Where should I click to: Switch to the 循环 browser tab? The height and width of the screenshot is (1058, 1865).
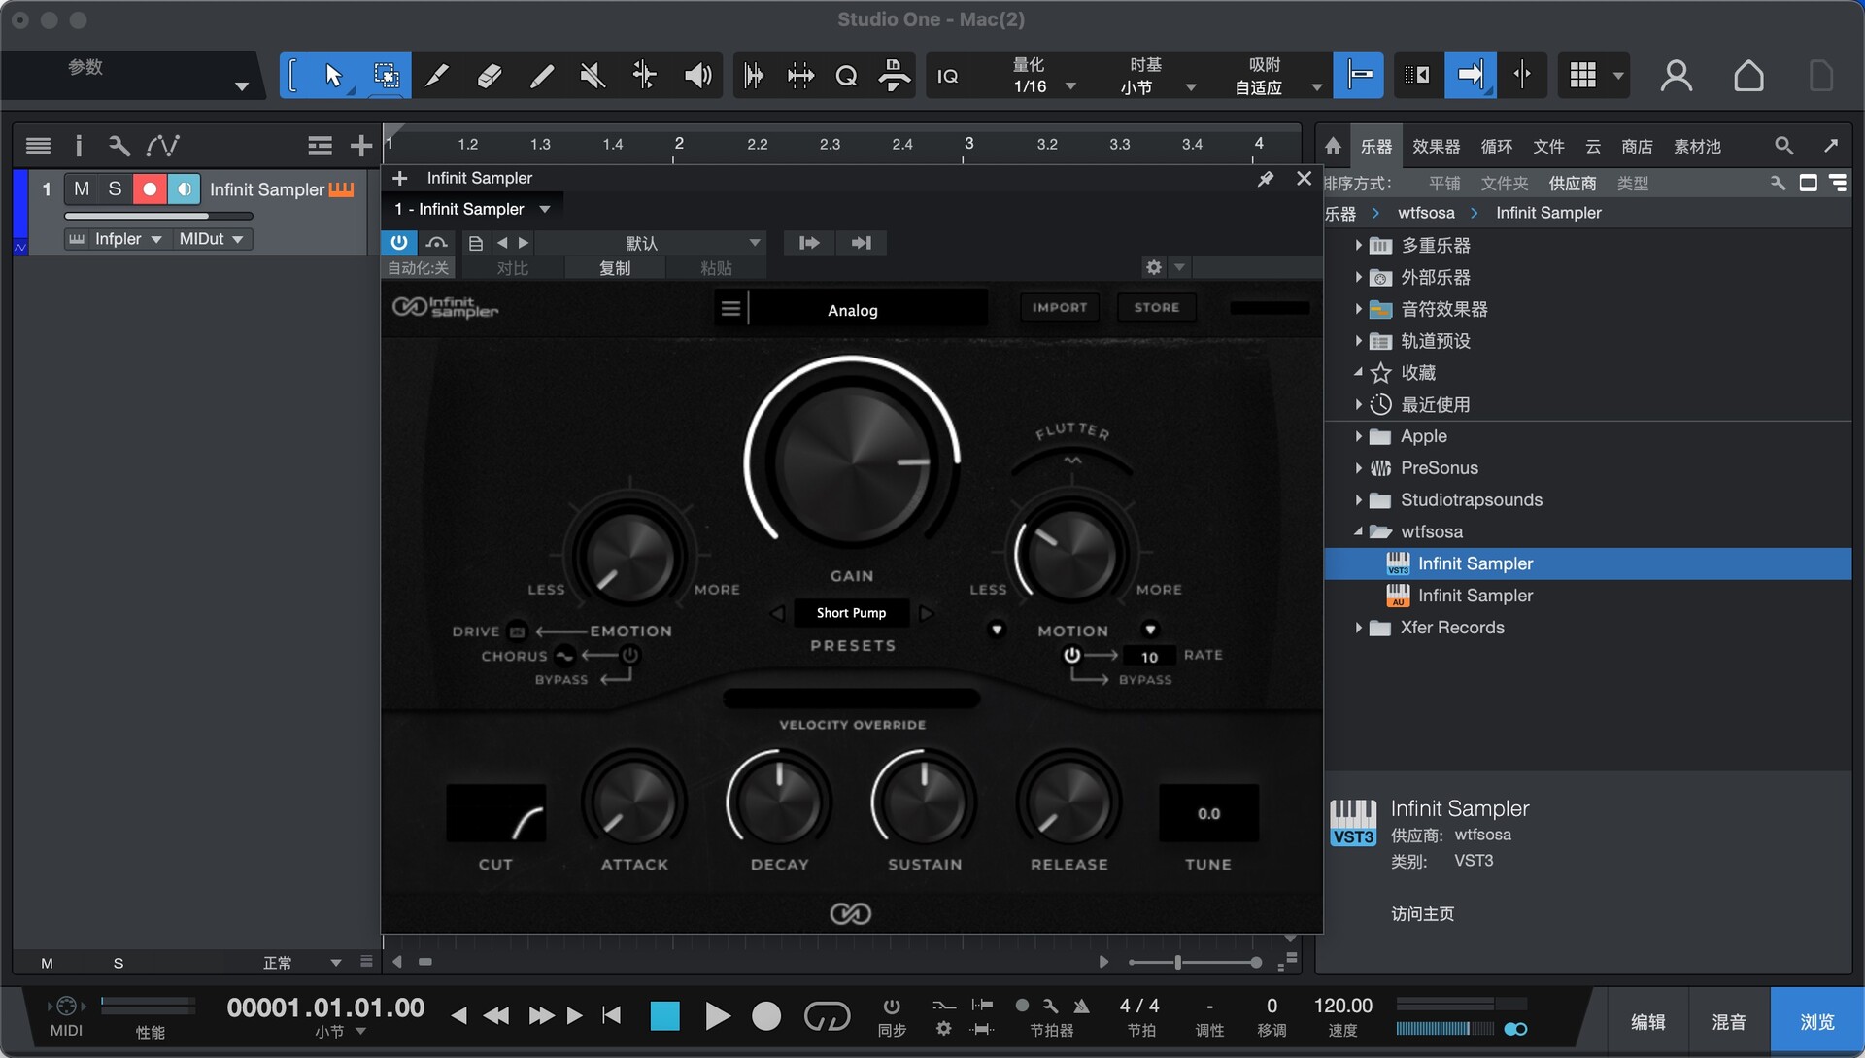pyautogui.click(x=1496, y=146)
